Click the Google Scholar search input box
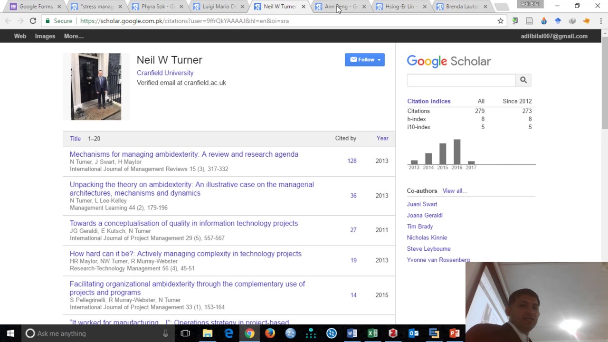The height and width of the screenshot is (342, 608). (461, 80)
